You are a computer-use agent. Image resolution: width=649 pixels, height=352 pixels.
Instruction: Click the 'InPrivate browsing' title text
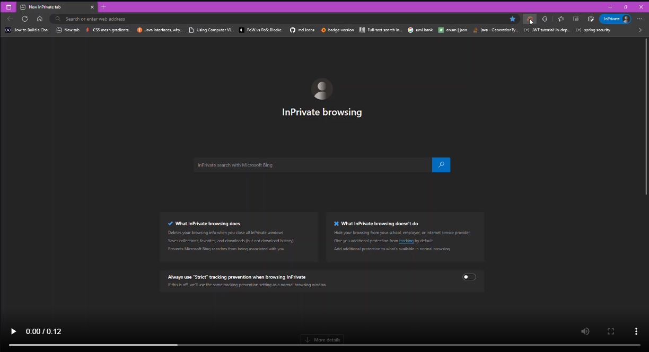[x=322, y=112]
